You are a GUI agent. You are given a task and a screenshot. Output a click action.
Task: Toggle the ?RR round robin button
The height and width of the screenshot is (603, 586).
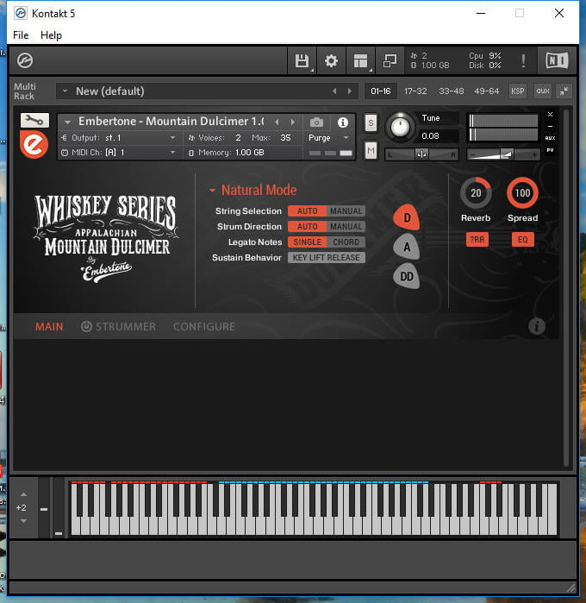point(477,240)
